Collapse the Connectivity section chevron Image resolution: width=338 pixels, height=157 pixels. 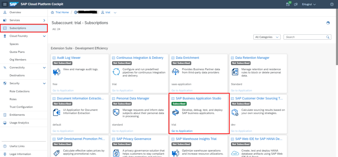(x=44, y=68)
